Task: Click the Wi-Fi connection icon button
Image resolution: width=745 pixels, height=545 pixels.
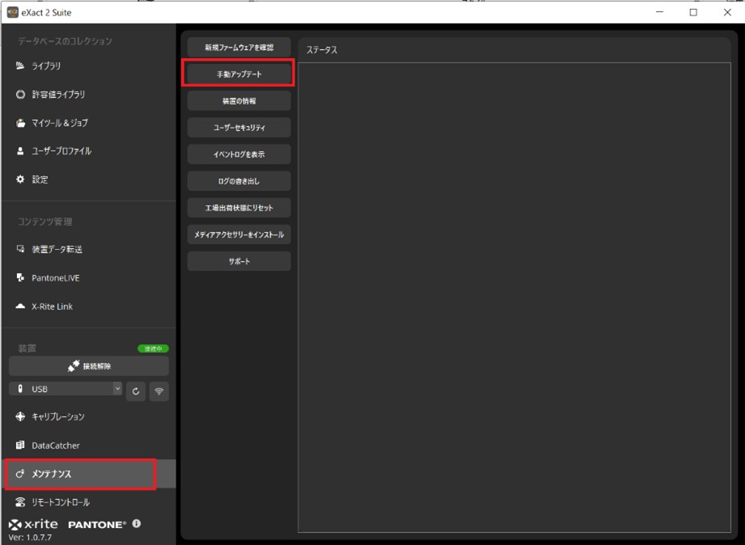Action: [x=159, y=391]
